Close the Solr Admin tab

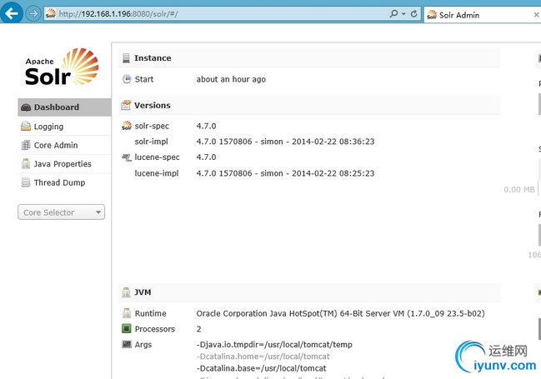(536, 15)
